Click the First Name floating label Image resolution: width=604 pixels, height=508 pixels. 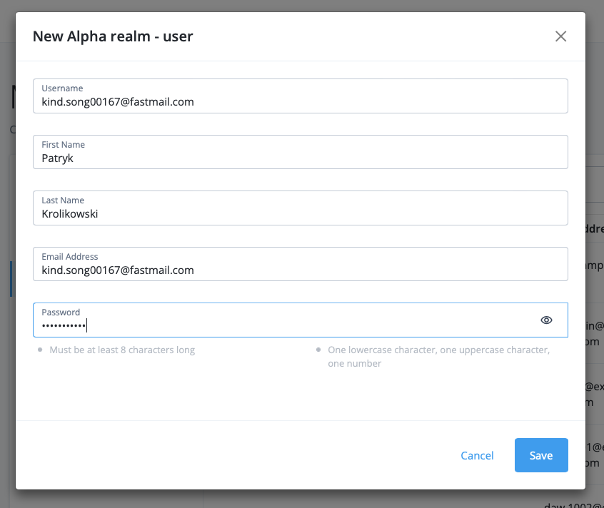pyautogui.click(x=63, y=145)
